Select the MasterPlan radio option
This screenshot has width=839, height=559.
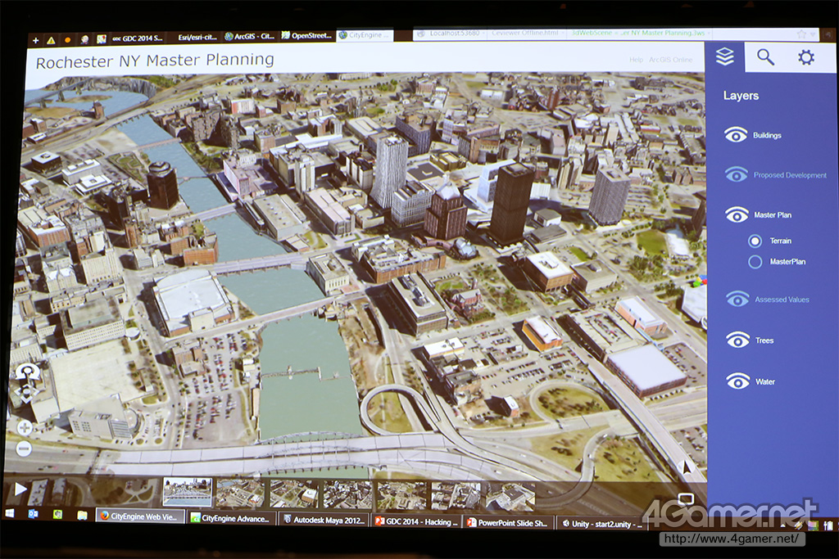[x=755, y=262]
